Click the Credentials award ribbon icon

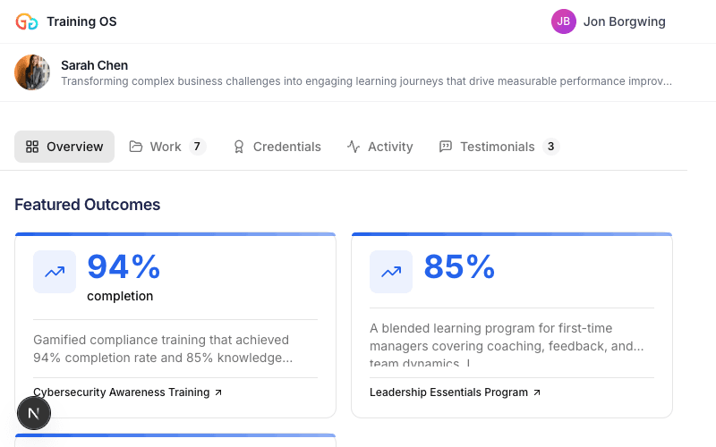[239, 147]
